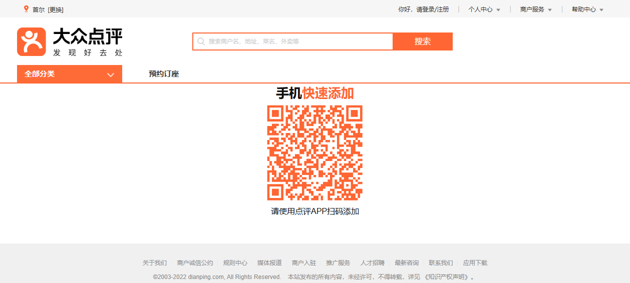Open 应用下载 footer link

click(475, 263)
